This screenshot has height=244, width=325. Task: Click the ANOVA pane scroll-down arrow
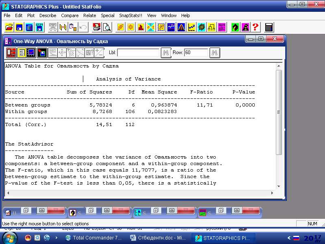coord(279,186)
